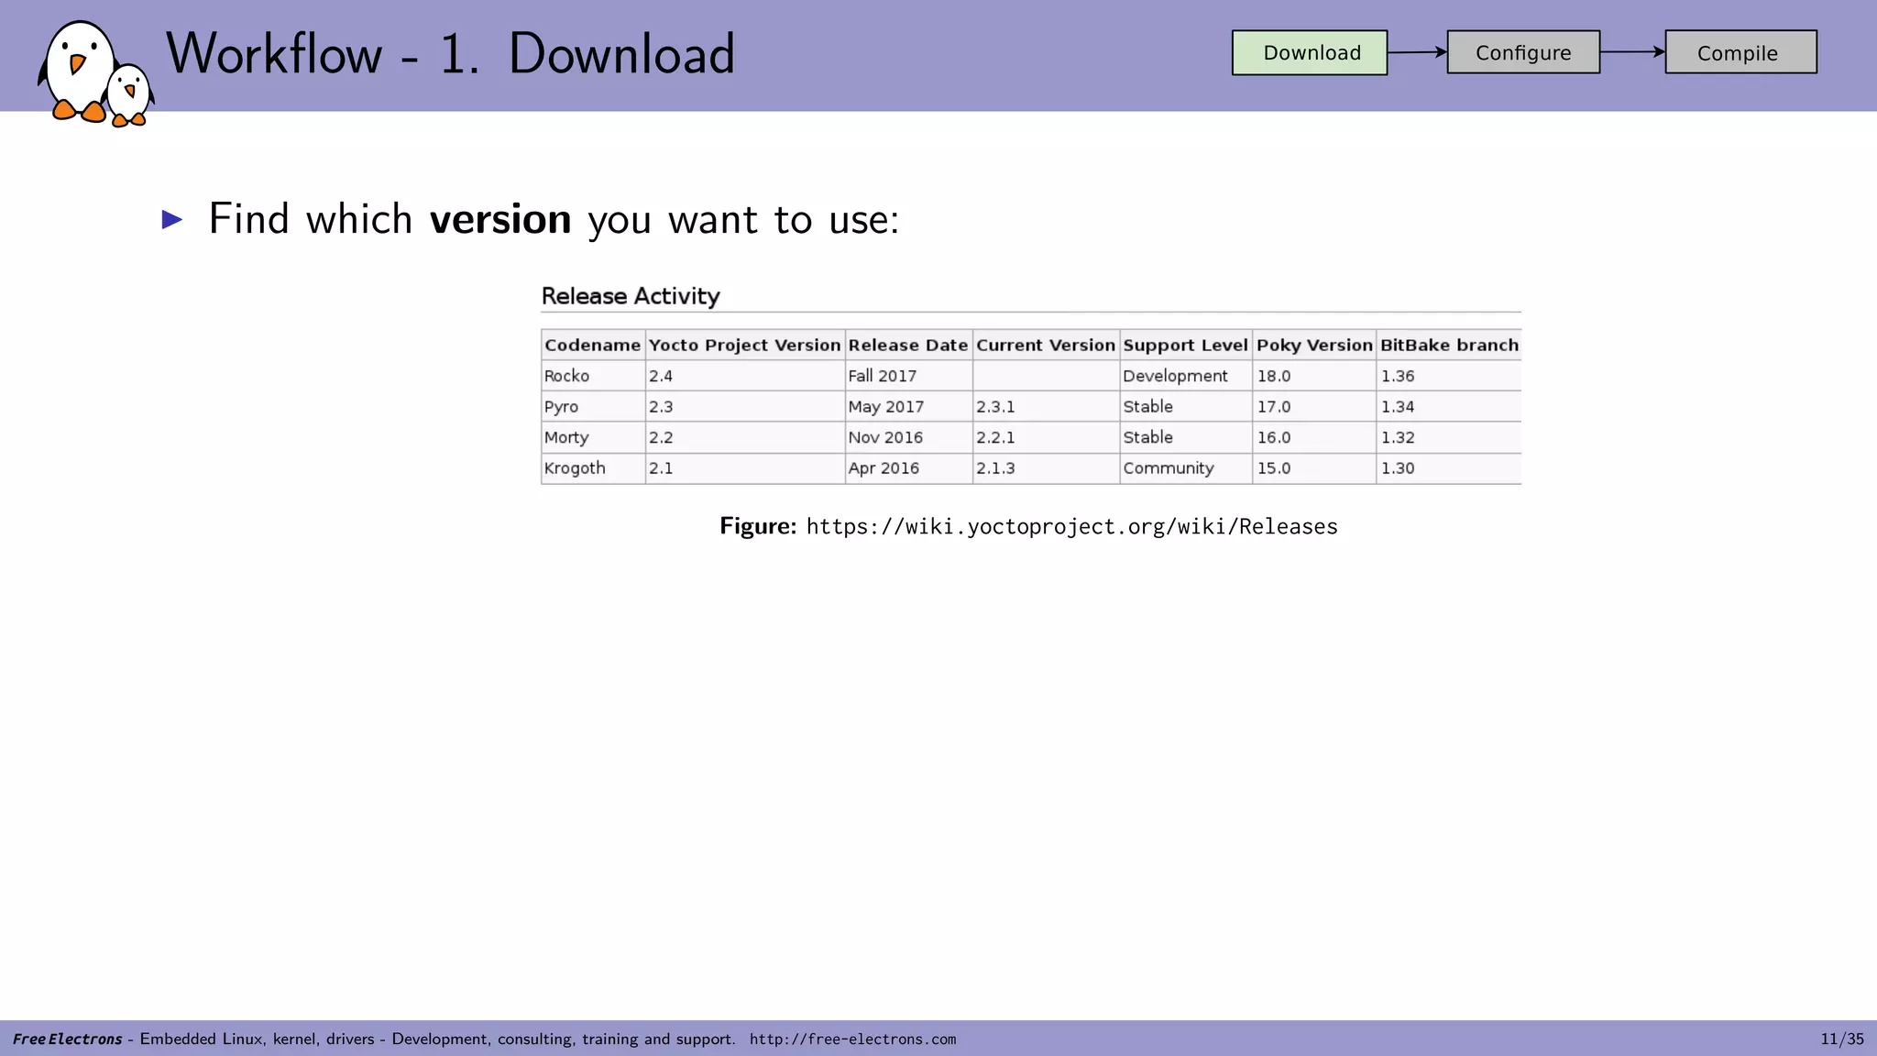Click the Development support level cell
Image resolution: width=1877 pixels, height=1056 pixels.
click(1186, 376)
